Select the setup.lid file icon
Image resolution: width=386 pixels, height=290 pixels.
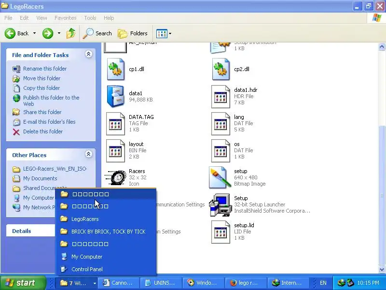(221, 232)
